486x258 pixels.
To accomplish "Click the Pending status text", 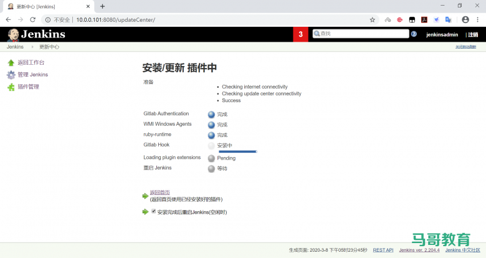I will [x=226, y=158].
